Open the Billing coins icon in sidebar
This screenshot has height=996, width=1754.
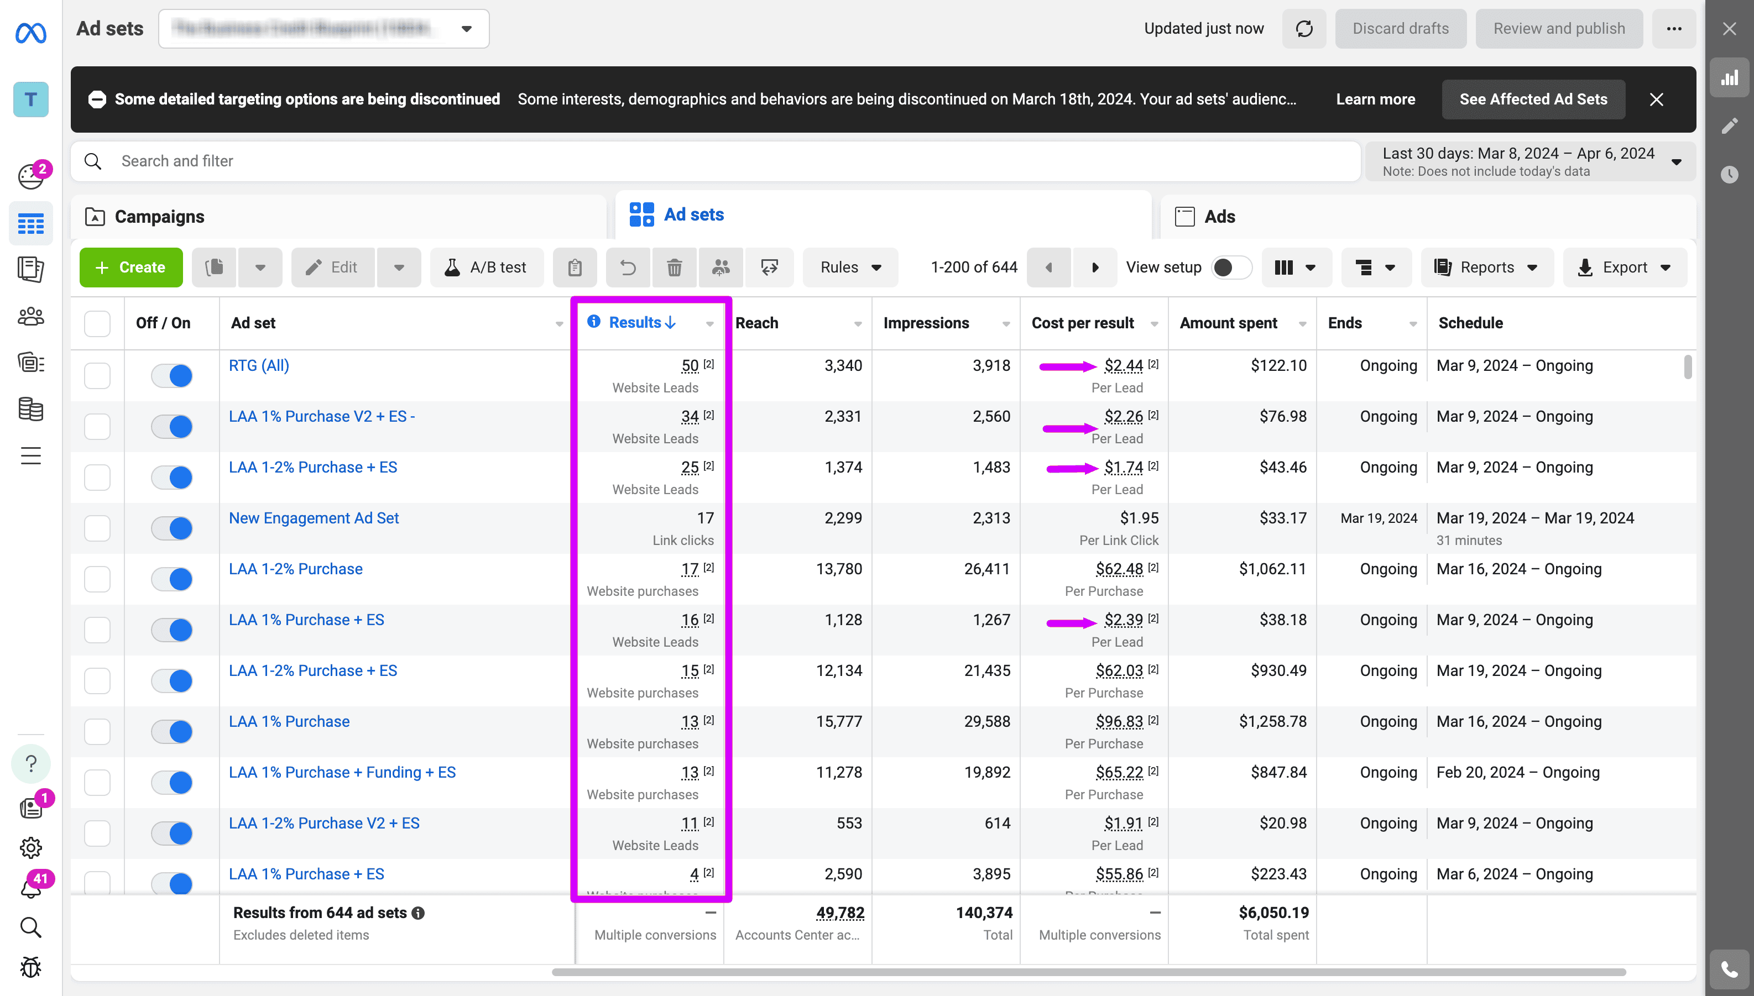tap(31, 409)
